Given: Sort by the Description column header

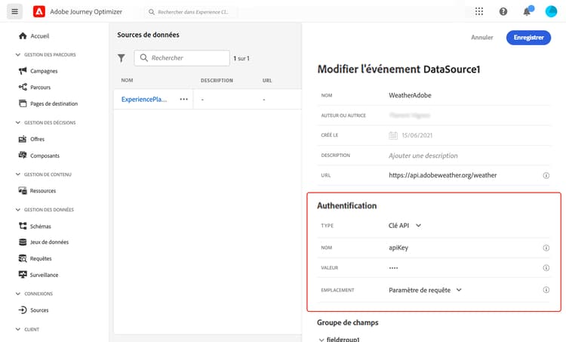Looking at the screenshot, I should [x=217, y=80].
